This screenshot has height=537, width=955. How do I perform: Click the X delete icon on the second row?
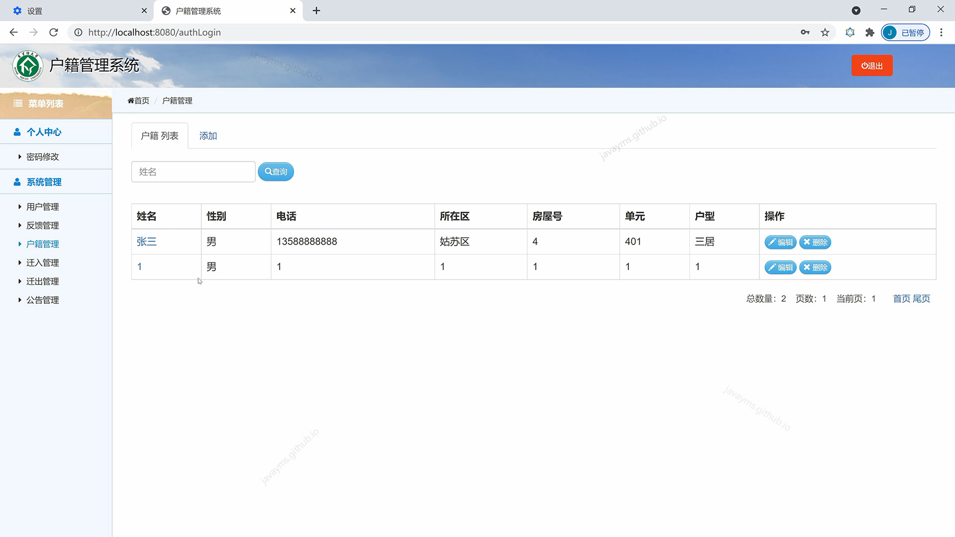point(808,267)
